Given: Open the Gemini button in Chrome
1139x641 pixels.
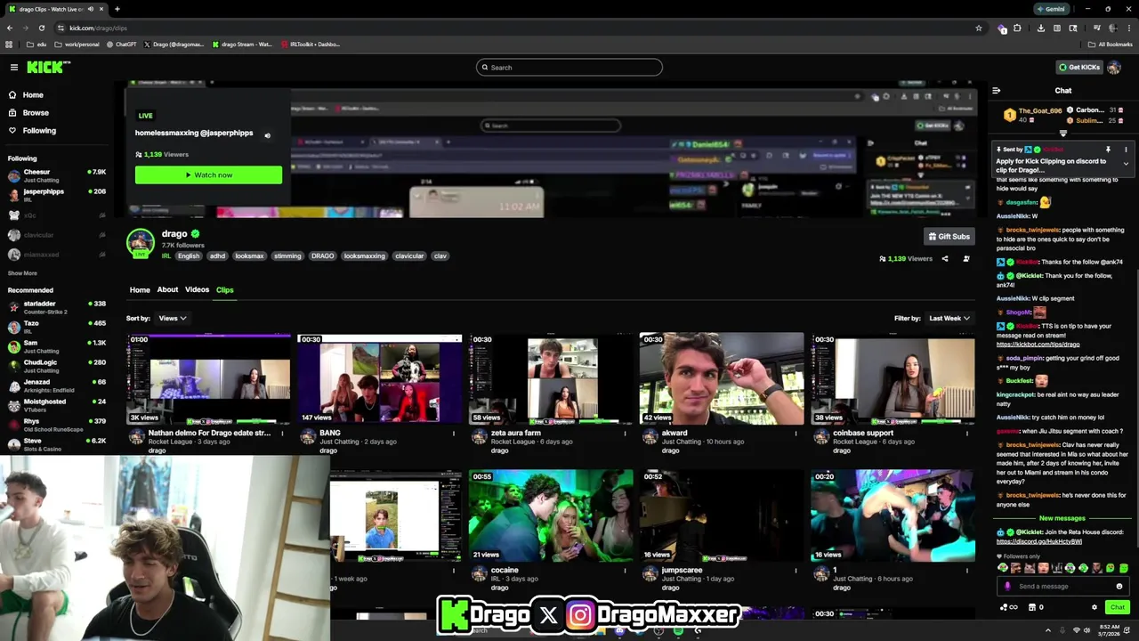Looking at the screenshot, I should (x=1050, y=9).
